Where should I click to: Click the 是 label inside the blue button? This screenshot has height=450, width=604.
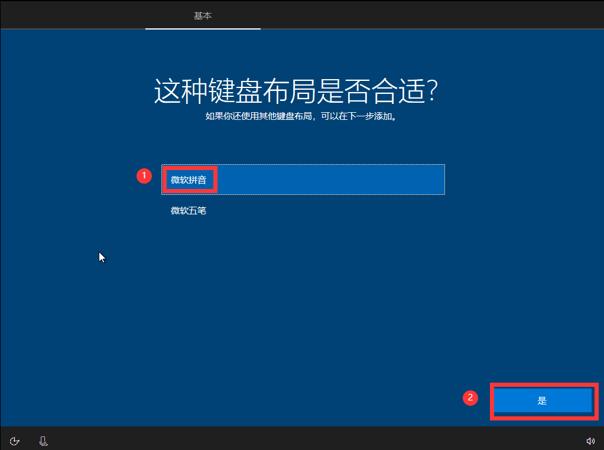coord(543,401)
